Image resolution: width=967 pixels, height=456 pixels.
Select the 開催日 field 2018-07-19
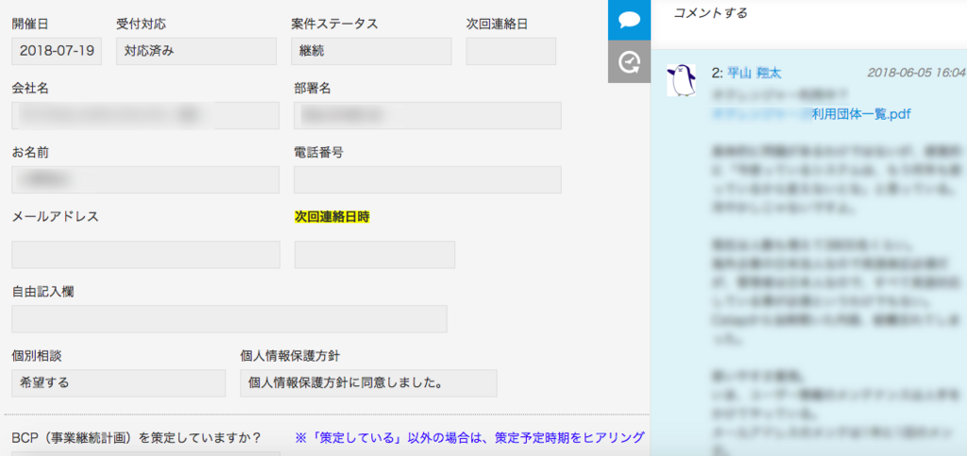tap(57, 51)
